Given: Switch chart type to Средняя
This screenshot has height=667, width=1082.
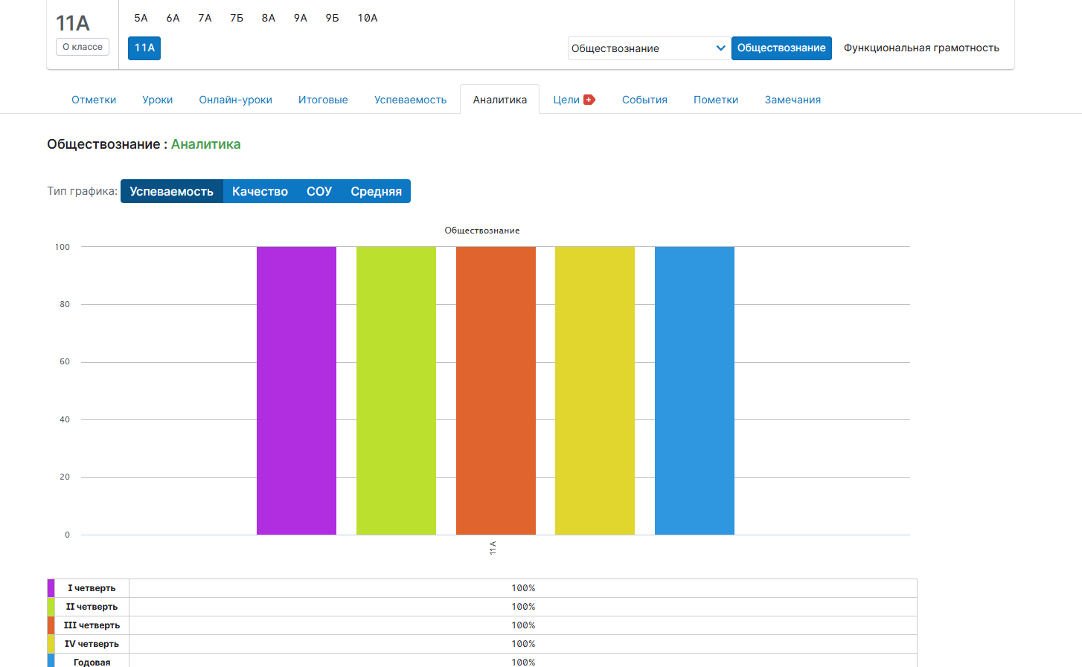Looking at the screenshot, I should (376, 191).
